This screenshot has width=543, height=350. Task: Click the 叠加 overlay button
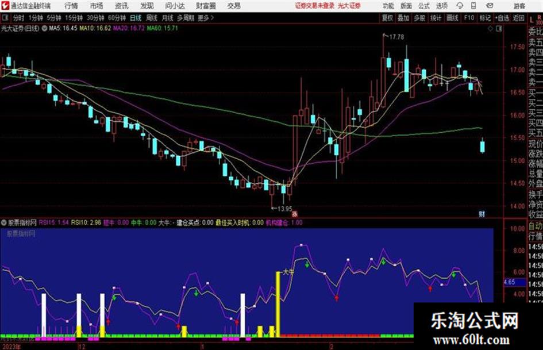[x=403, y=18]
